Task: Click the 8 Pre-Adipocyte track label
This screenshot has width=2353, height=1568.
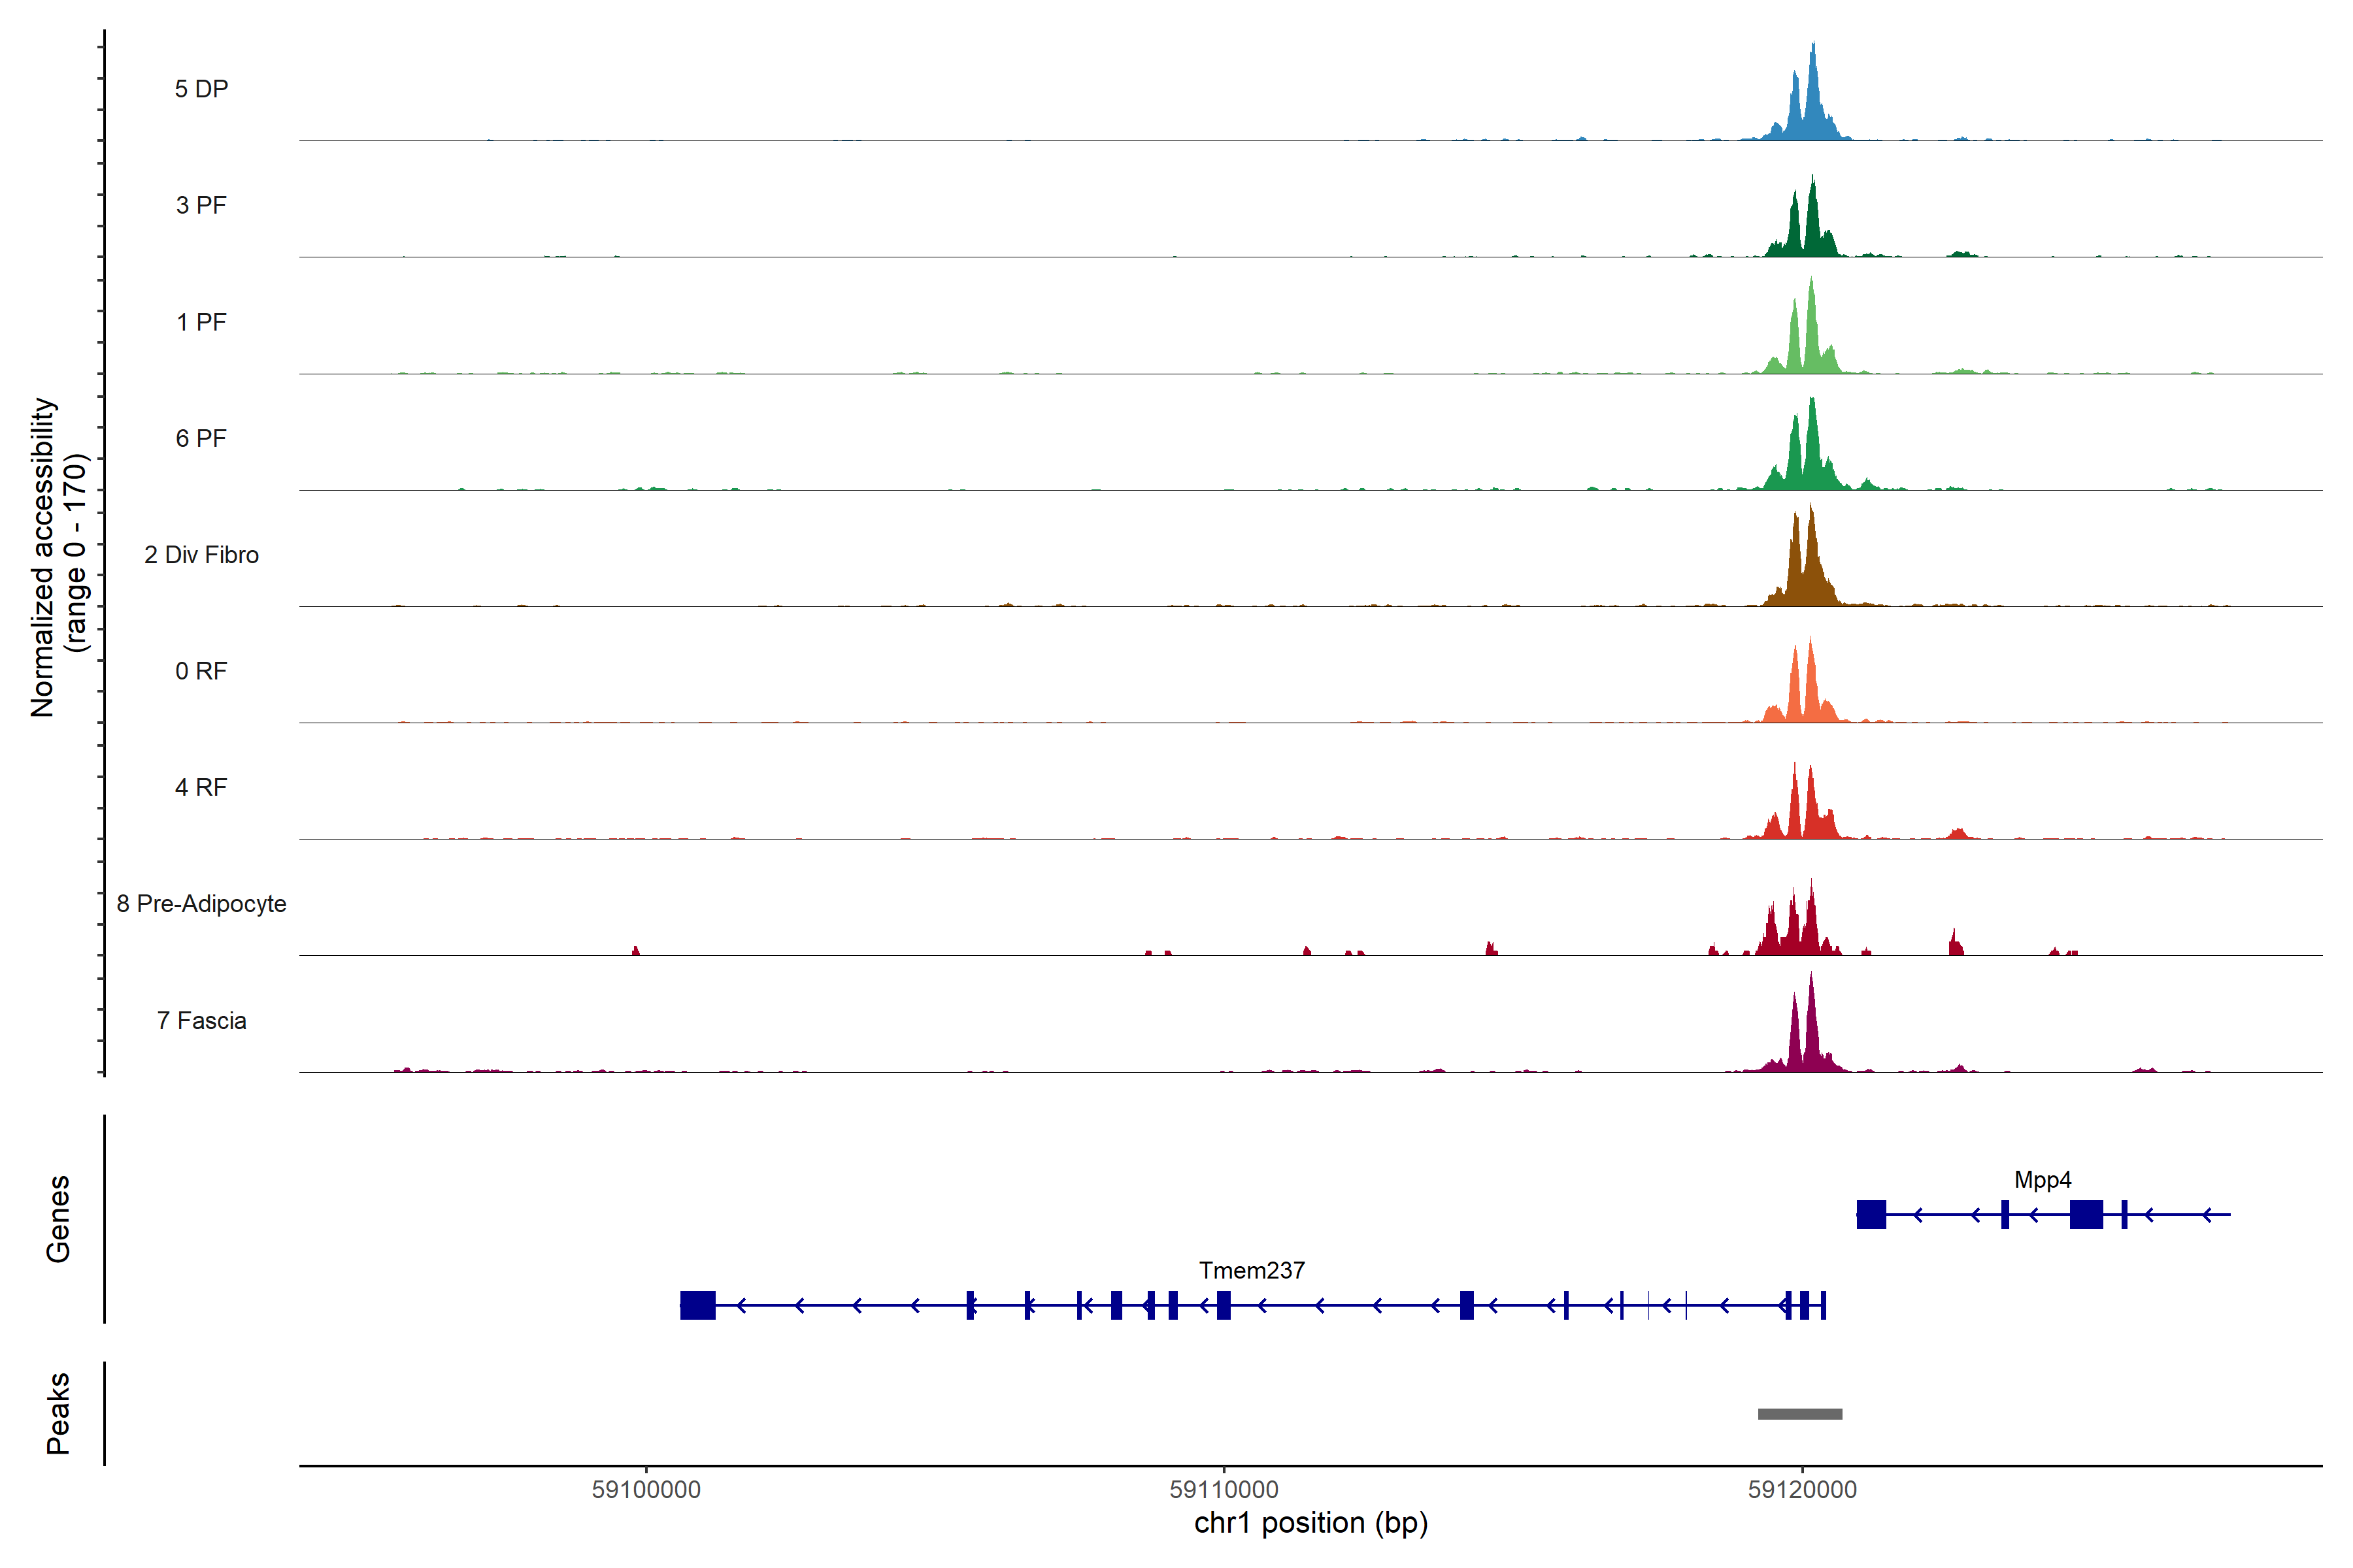Action: (201, 904)
